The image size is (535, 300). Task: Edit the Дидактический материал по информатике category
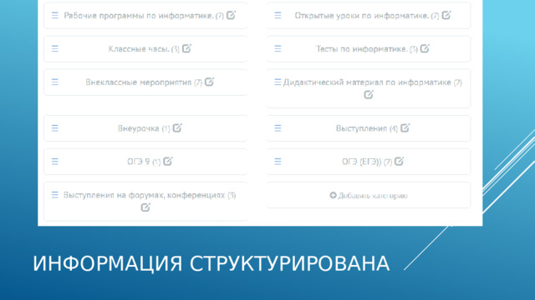(369, 94)
